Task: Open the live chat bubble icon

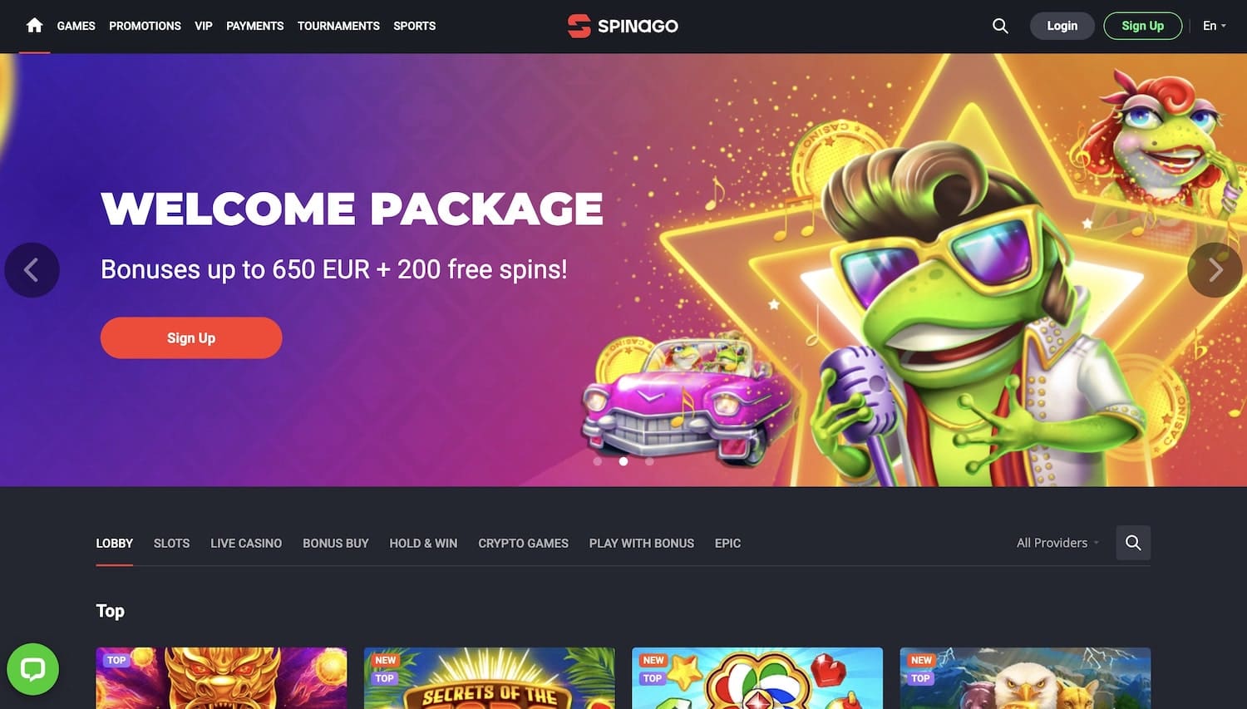Action: tap(32, 669)
